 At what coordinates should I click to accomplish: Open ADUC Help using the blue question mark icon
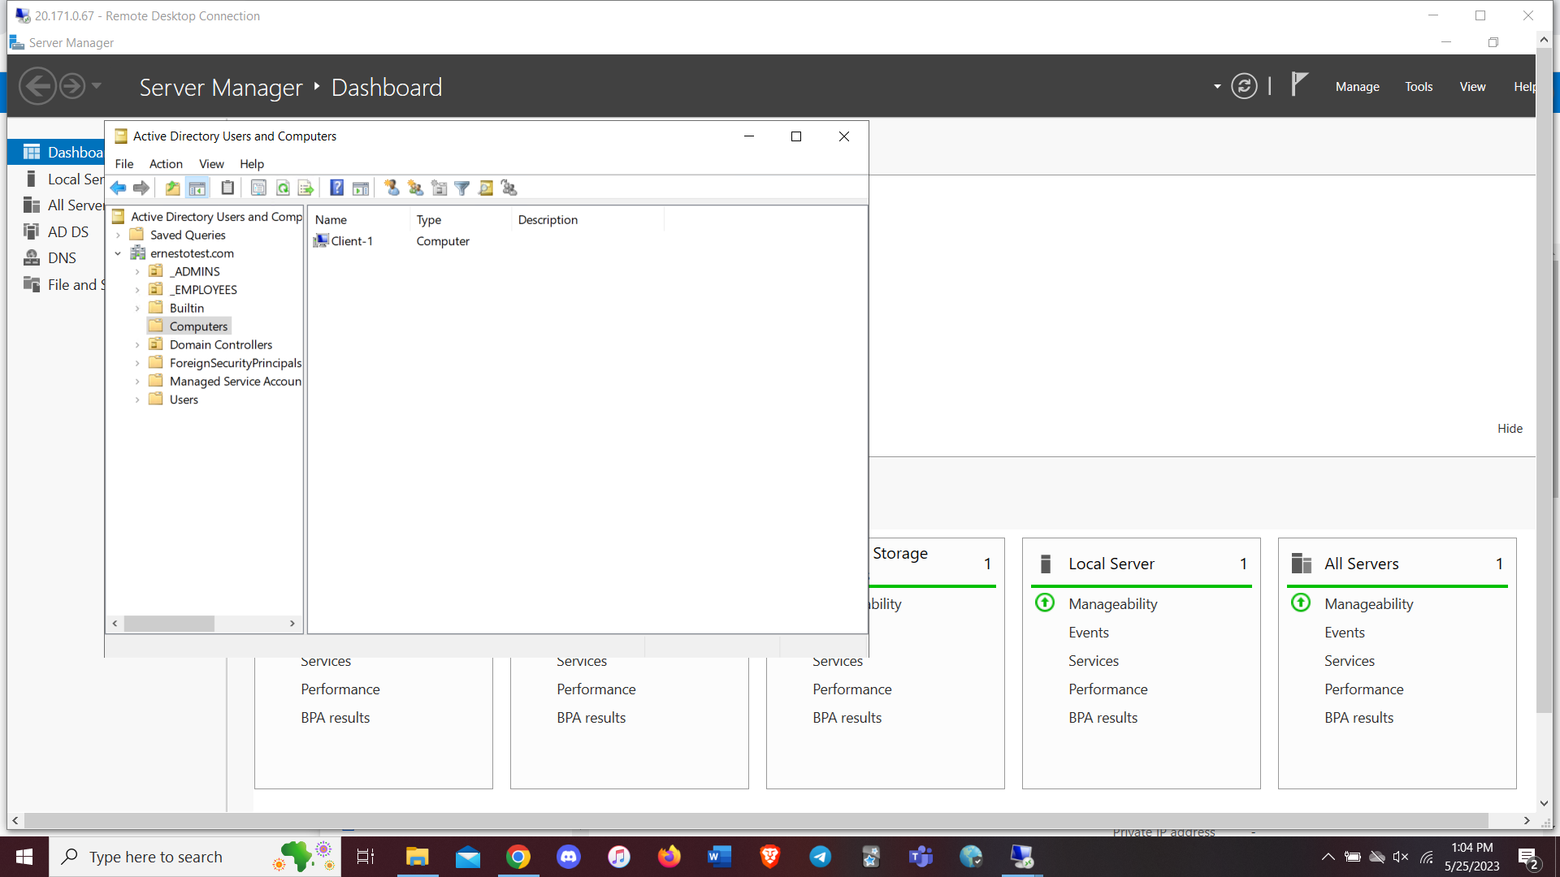pos(336,188)
